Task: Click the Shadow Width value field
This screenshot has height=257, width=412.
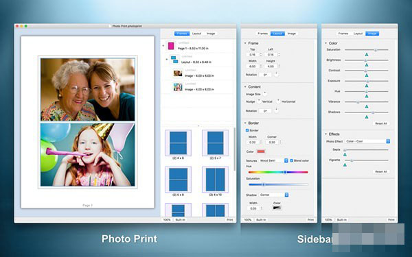Action: 253,208
